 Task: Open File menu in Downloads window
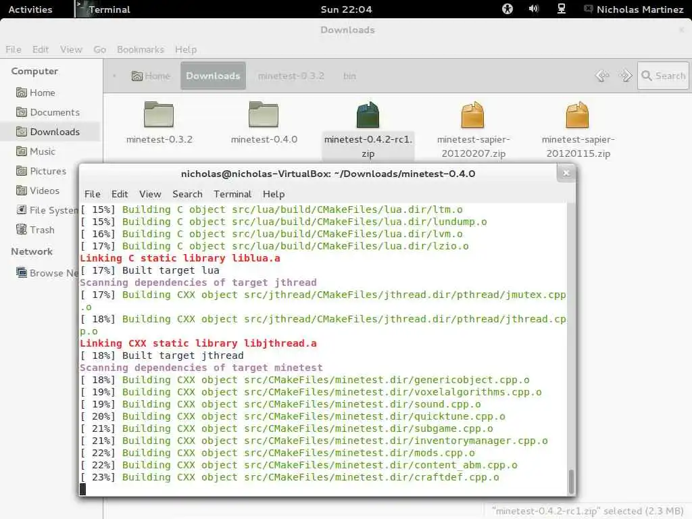[14, 49]
